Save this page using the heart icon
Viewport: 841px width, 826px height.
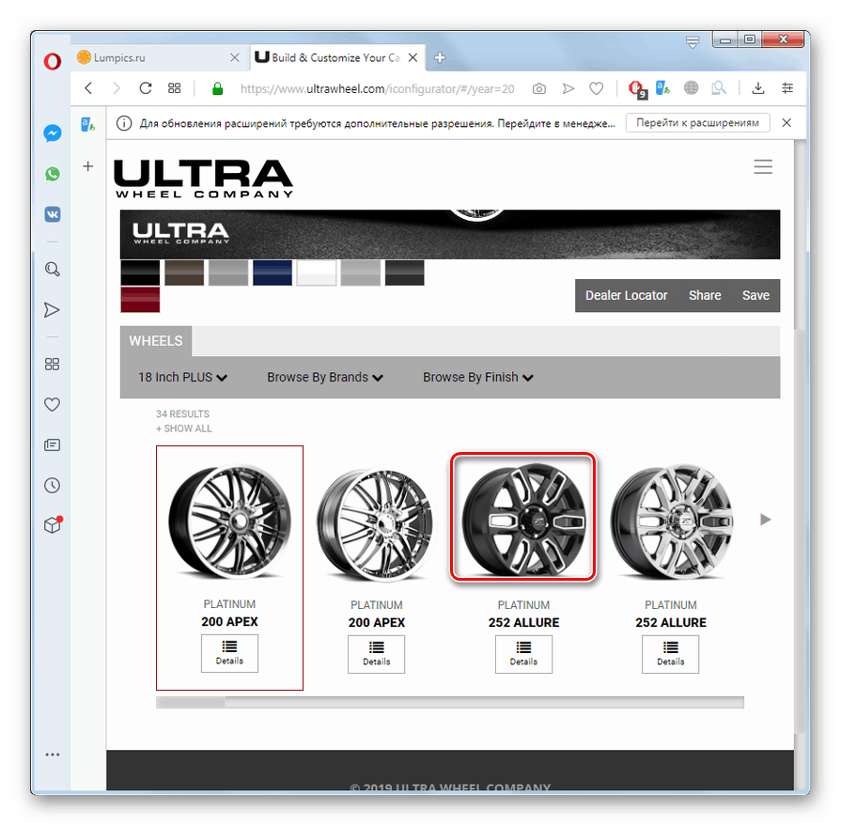coord(596,88)
